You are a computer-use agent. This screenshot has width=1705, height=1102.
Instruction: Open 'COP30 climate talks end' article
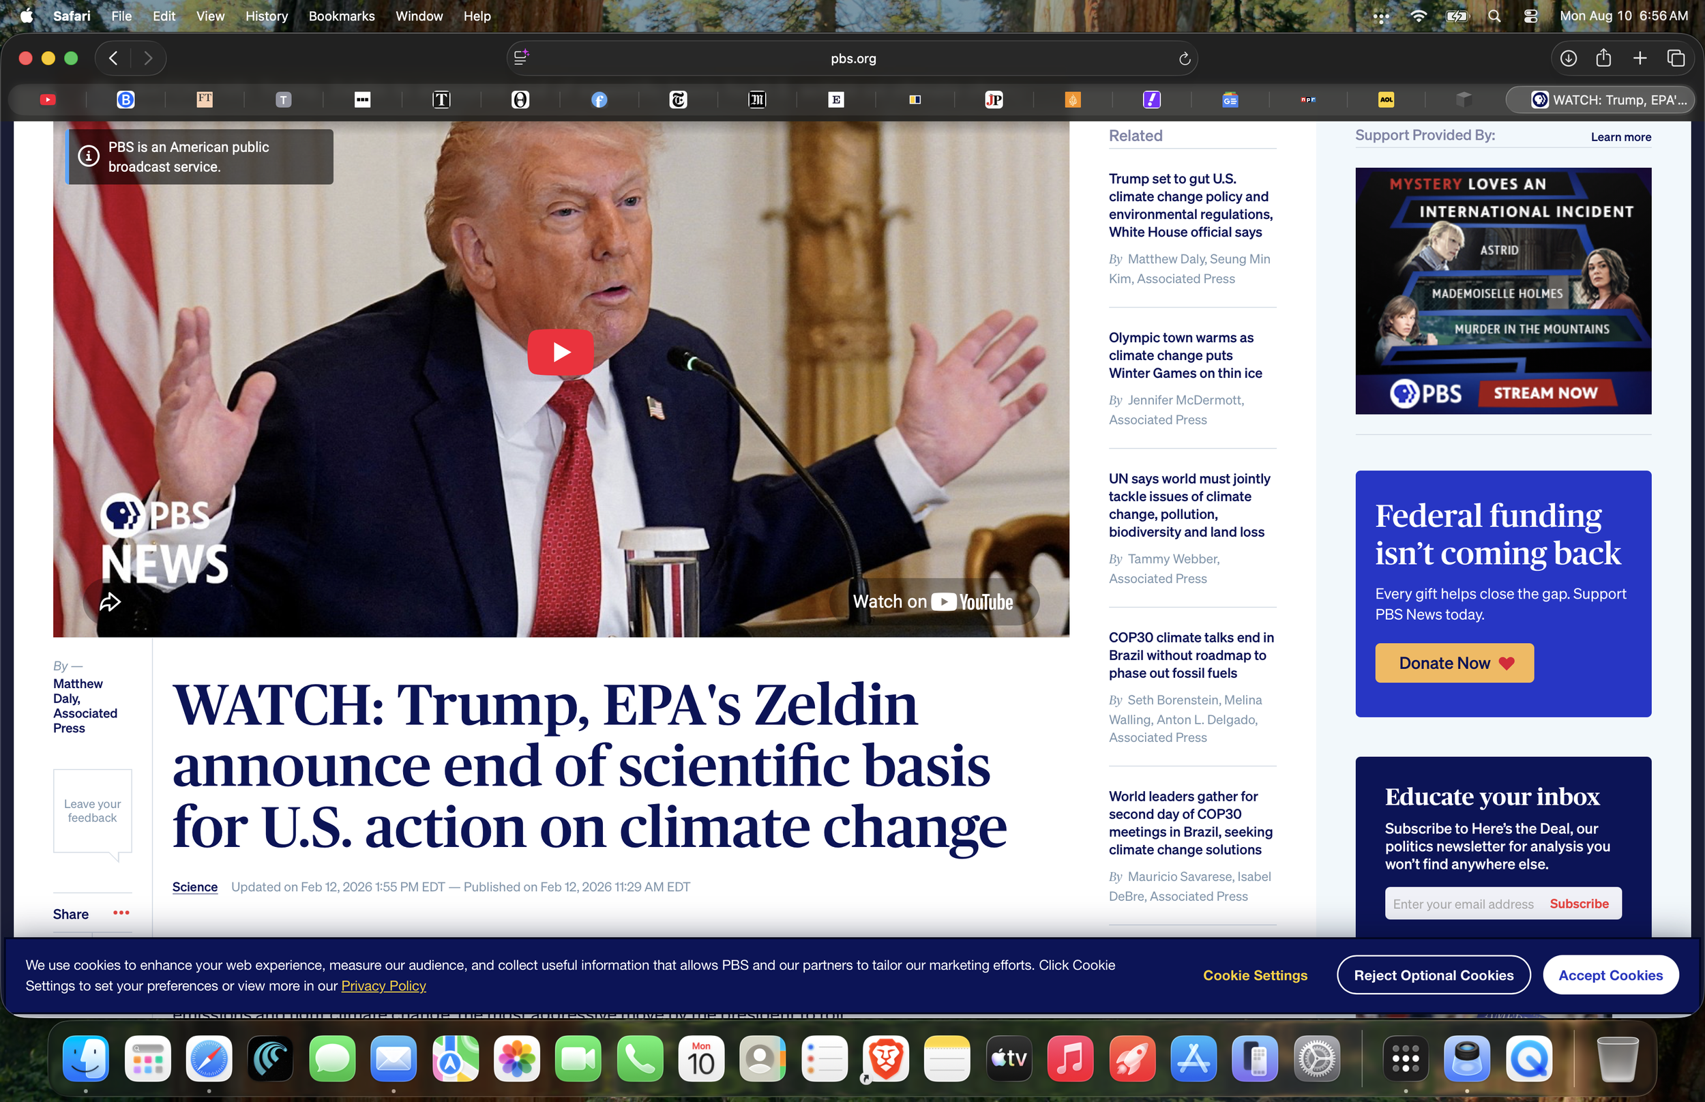(x=1191, y=655)
